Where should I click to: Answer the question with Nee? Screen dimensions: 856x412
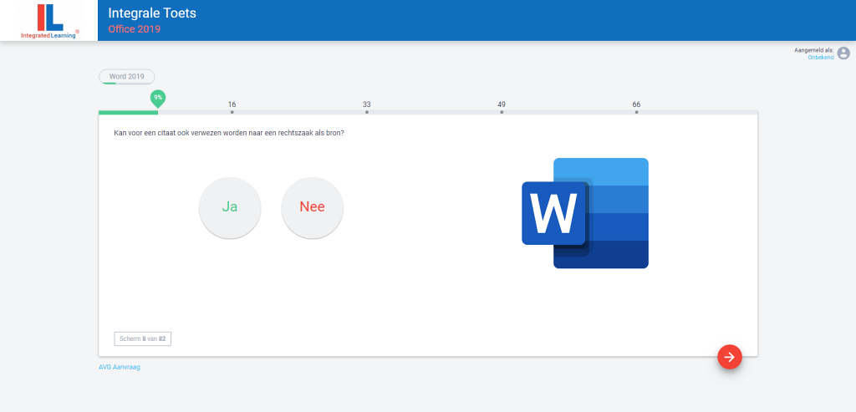pyautogui.click(x=312, y=207)
